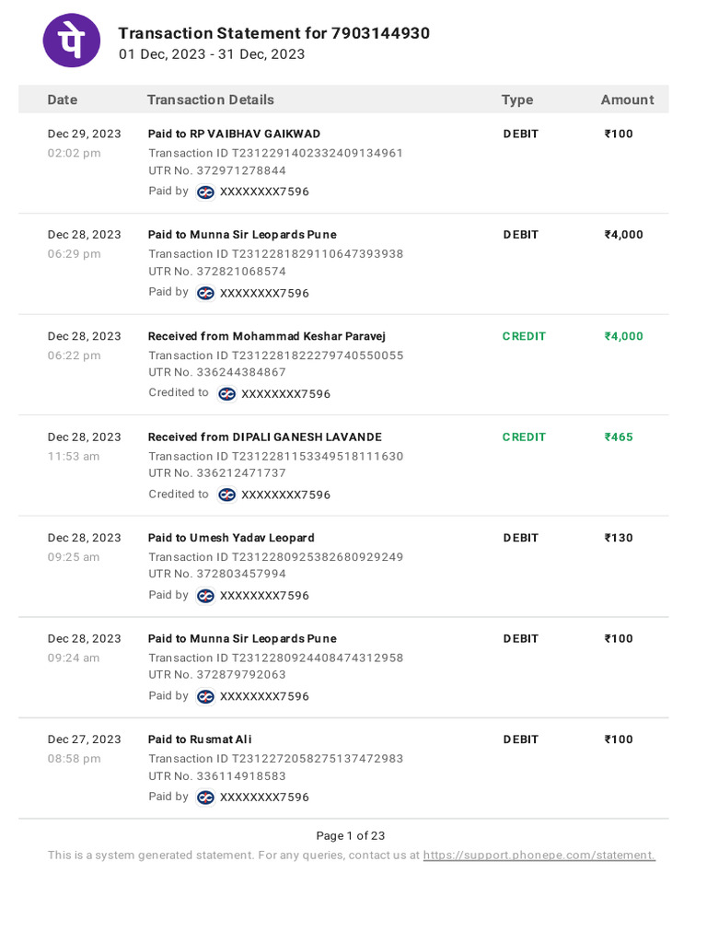Click UTR No. 372803457994 text

pos(217,575)
